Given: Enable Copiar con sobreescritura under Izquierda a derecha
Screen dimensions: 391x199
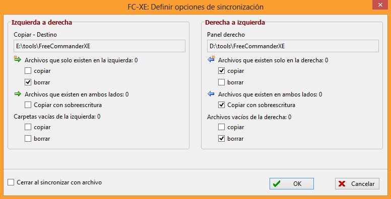Looking at the screenshot, I should tap(28, 105).
